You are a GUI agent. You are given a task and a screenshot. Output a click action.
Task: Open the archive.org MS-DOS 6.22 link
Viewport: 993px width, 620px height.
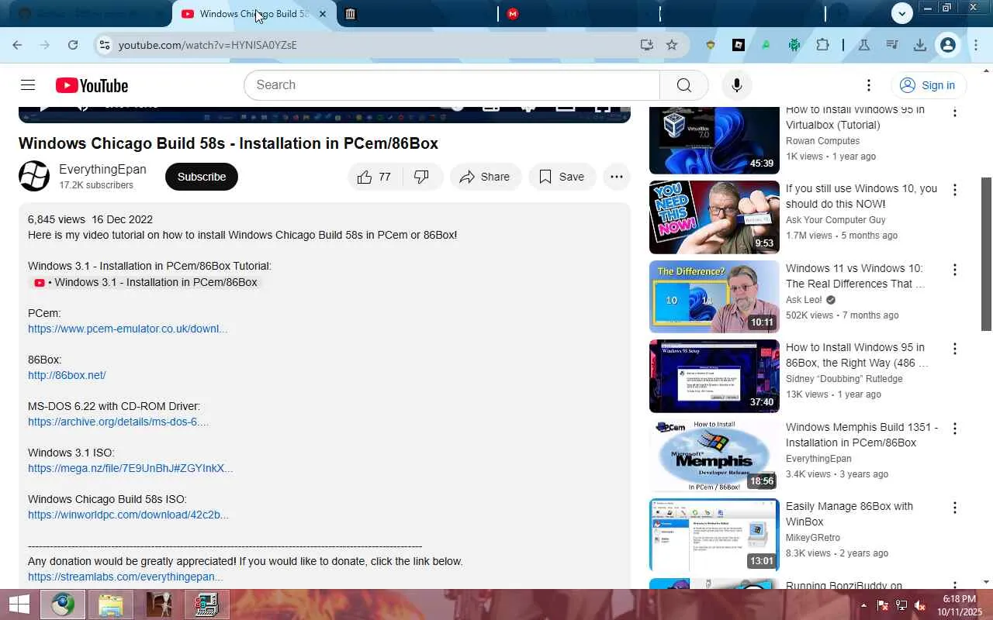[x=118, y=422]
